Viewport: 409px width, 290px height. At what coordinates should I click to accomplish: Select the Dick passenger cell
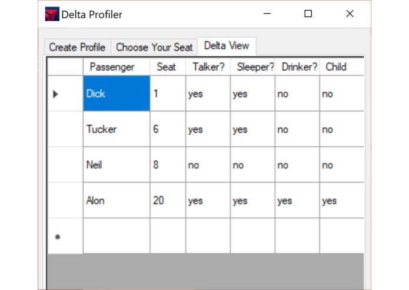[x=117, y=93]
